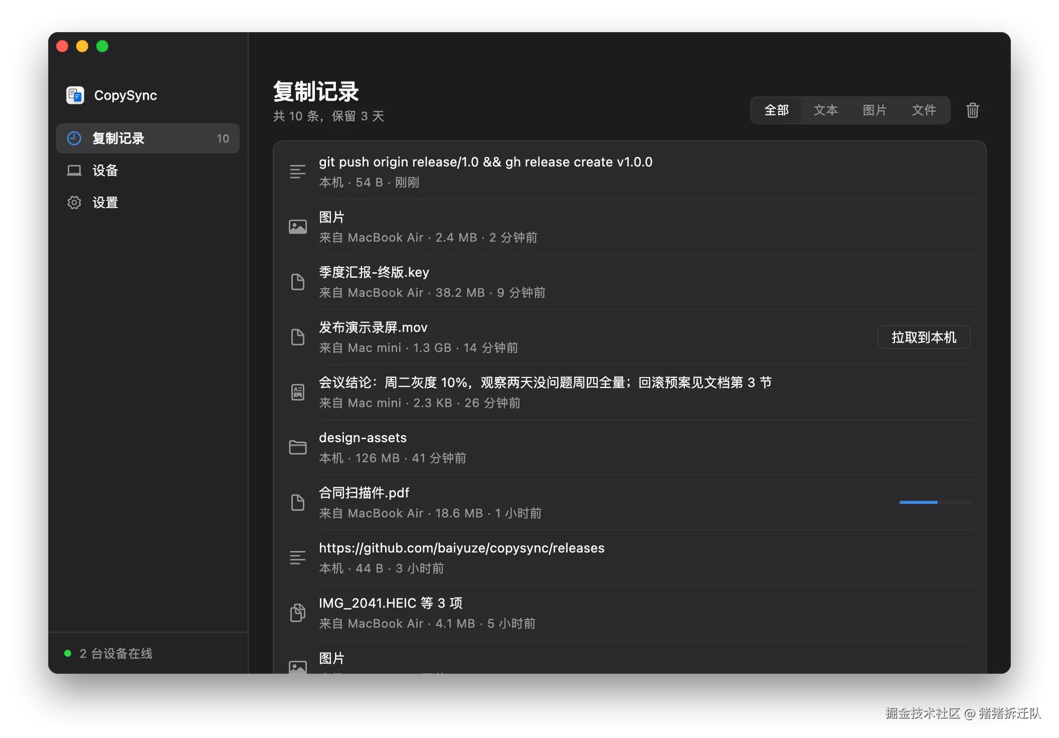Click the image icon for MacBook Air 图片 entry

[297, 227]
